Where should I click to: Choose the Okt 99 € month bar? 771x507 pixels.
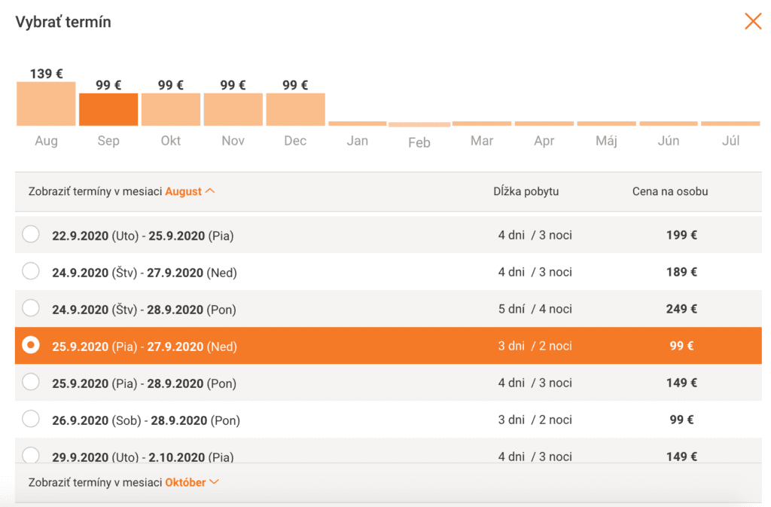point(171,109)
